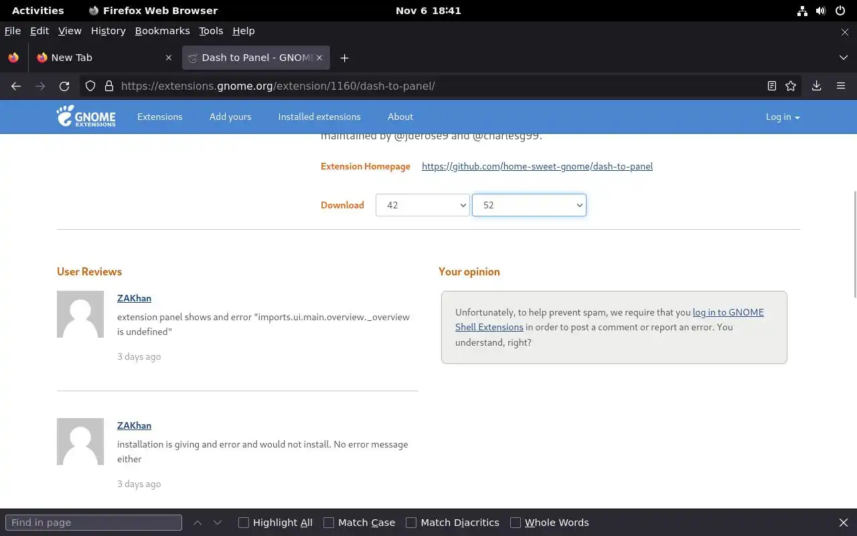Enable Match Case checkbox
The height and width of the screenshot is (536, 857).
coord(329,523)
